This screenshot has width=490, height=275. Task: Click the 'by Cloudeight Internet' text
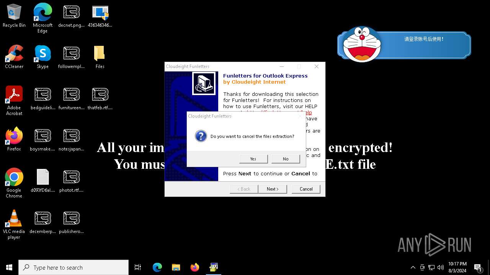[x=254, y=82]
